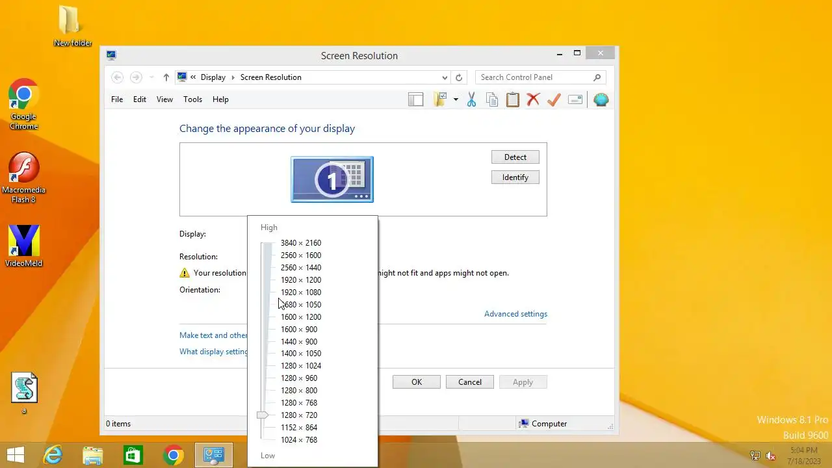Click the Windows Start button
832x468 pixels.
pyautogui.click(x=16, y=455)
